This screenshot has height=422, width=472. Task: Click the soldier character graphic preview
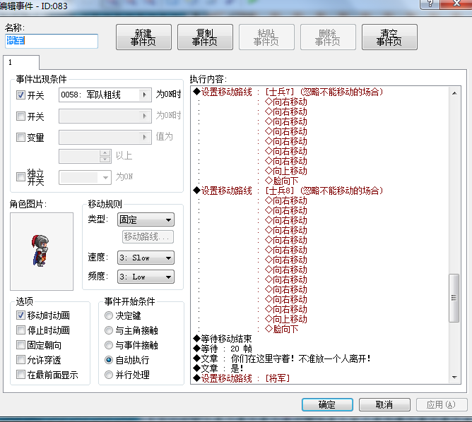click(42, 251)
